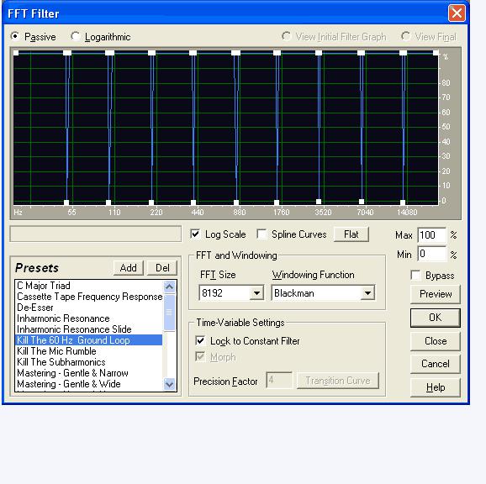Click the Flat button
The height and width of the screenshot is (484, 486).
(351, 234)
